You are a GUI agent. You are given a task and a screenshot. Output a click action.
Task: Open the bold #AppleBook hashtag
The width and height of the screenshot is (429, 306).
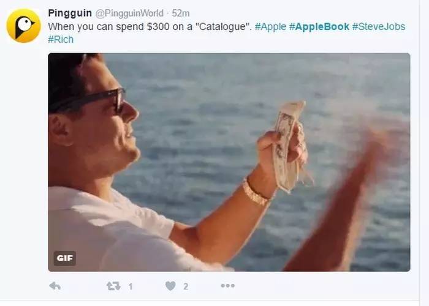click(319, 26)
